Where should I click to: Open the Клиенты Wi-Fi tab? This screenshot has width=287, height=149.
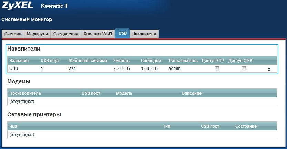click(98, 34)
